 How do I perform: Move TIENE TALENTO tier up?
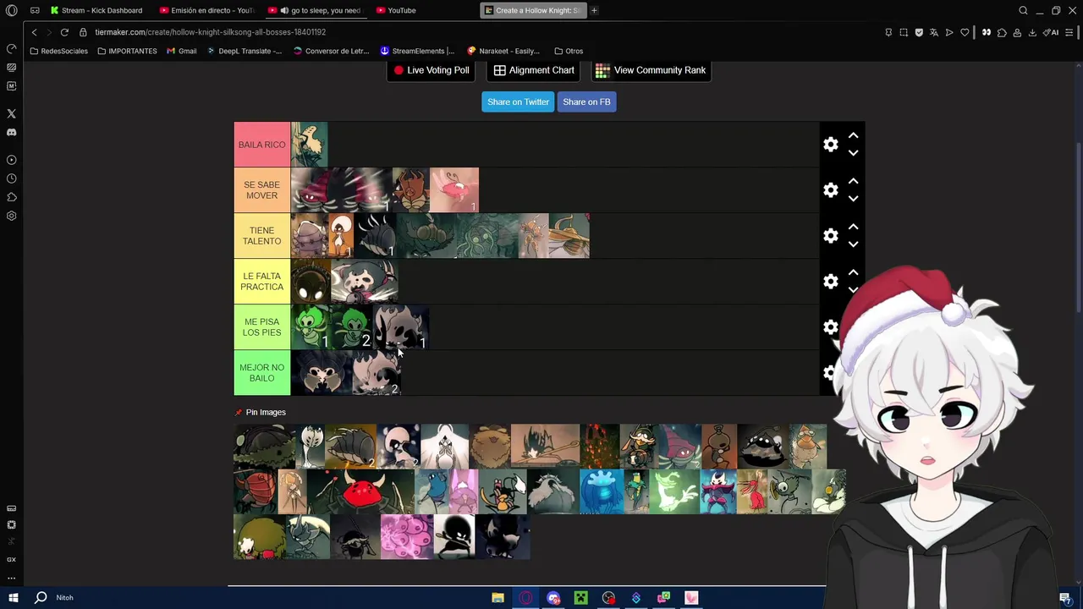click(x=853, y=227)
